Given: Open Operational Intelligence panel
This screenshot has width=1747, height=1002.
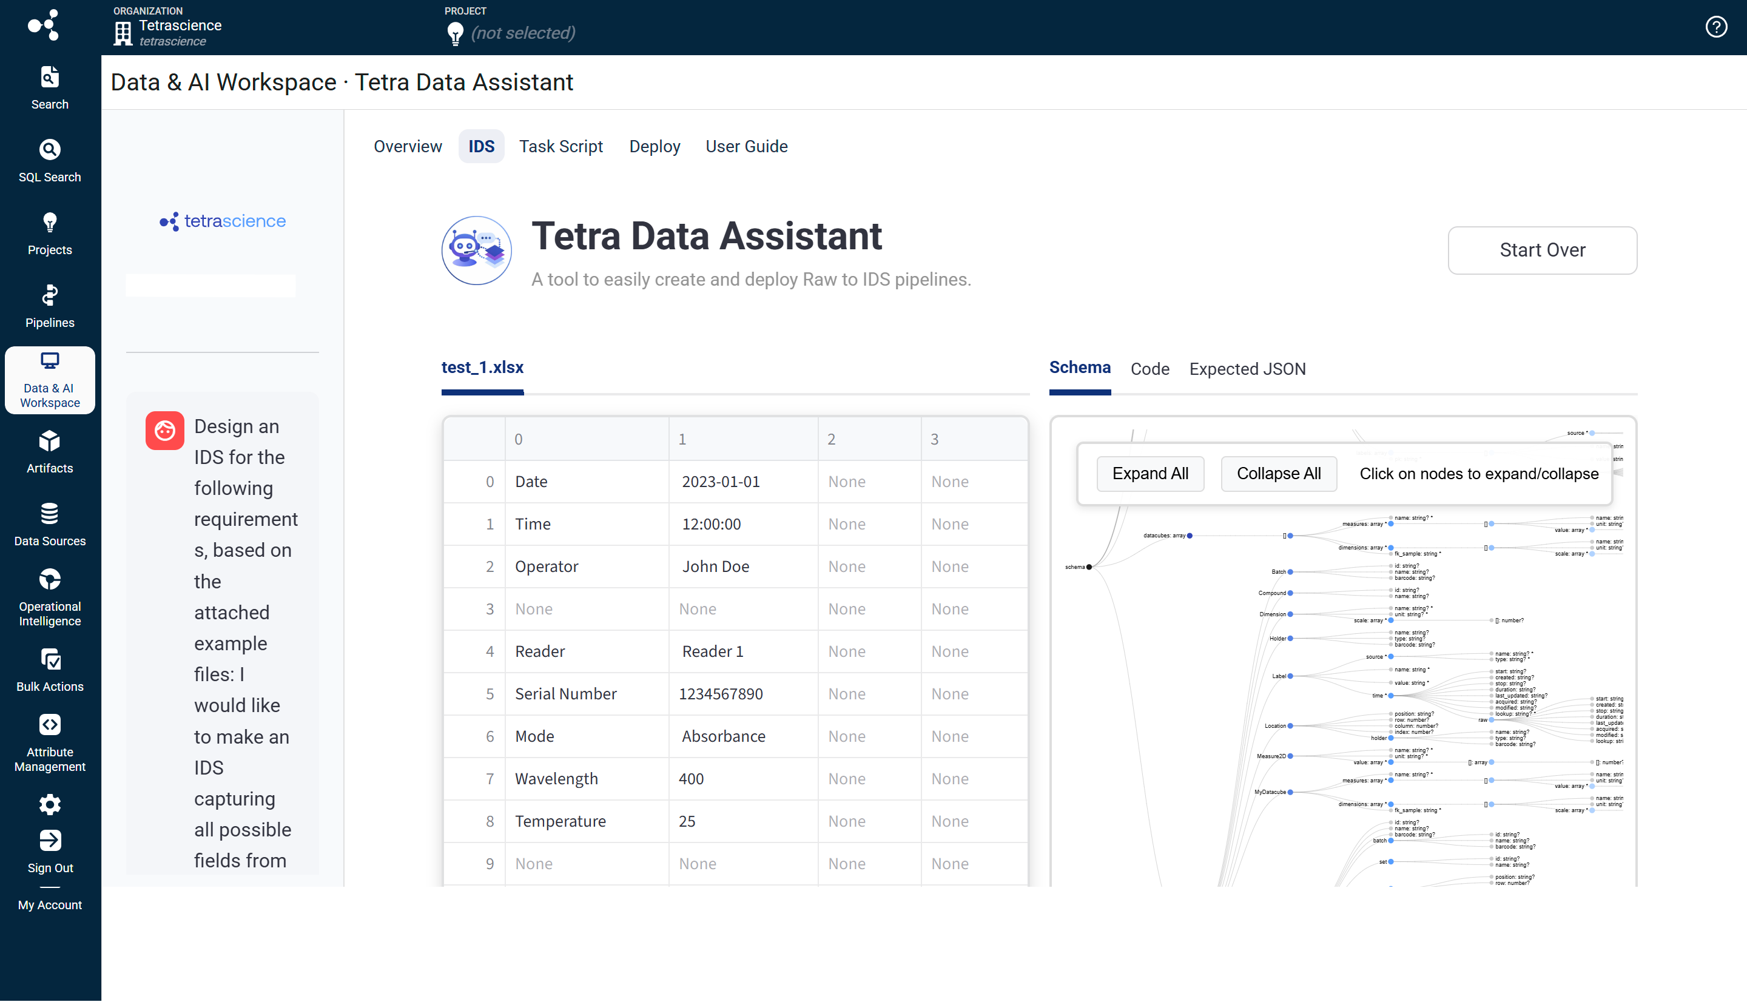Looking at the screenshot, I should (x=49, y=597).
